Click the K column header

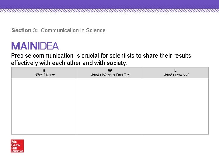44,70
